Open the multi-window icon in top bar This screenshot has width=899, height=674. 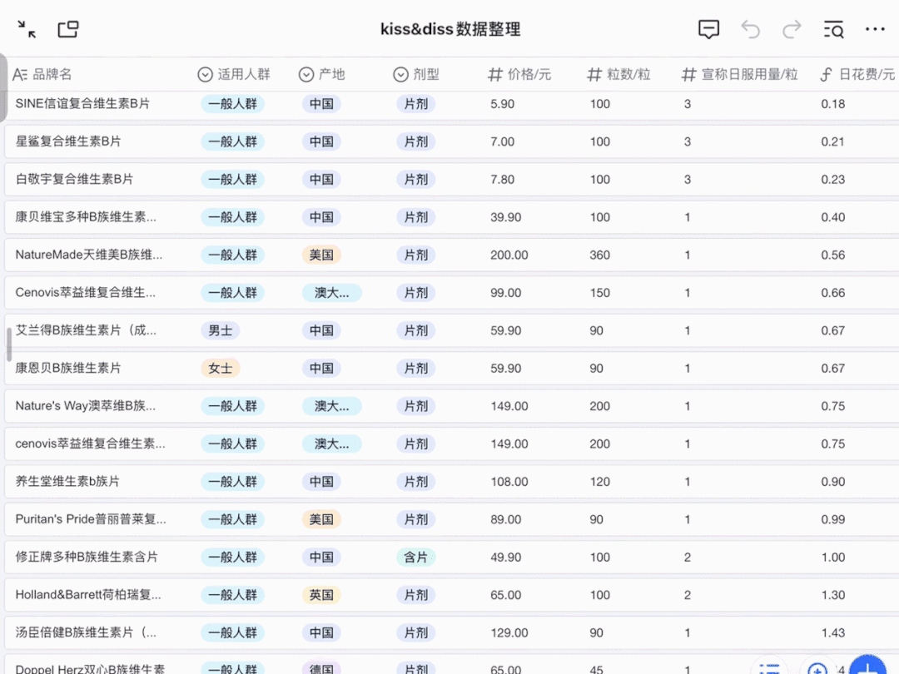68,30
